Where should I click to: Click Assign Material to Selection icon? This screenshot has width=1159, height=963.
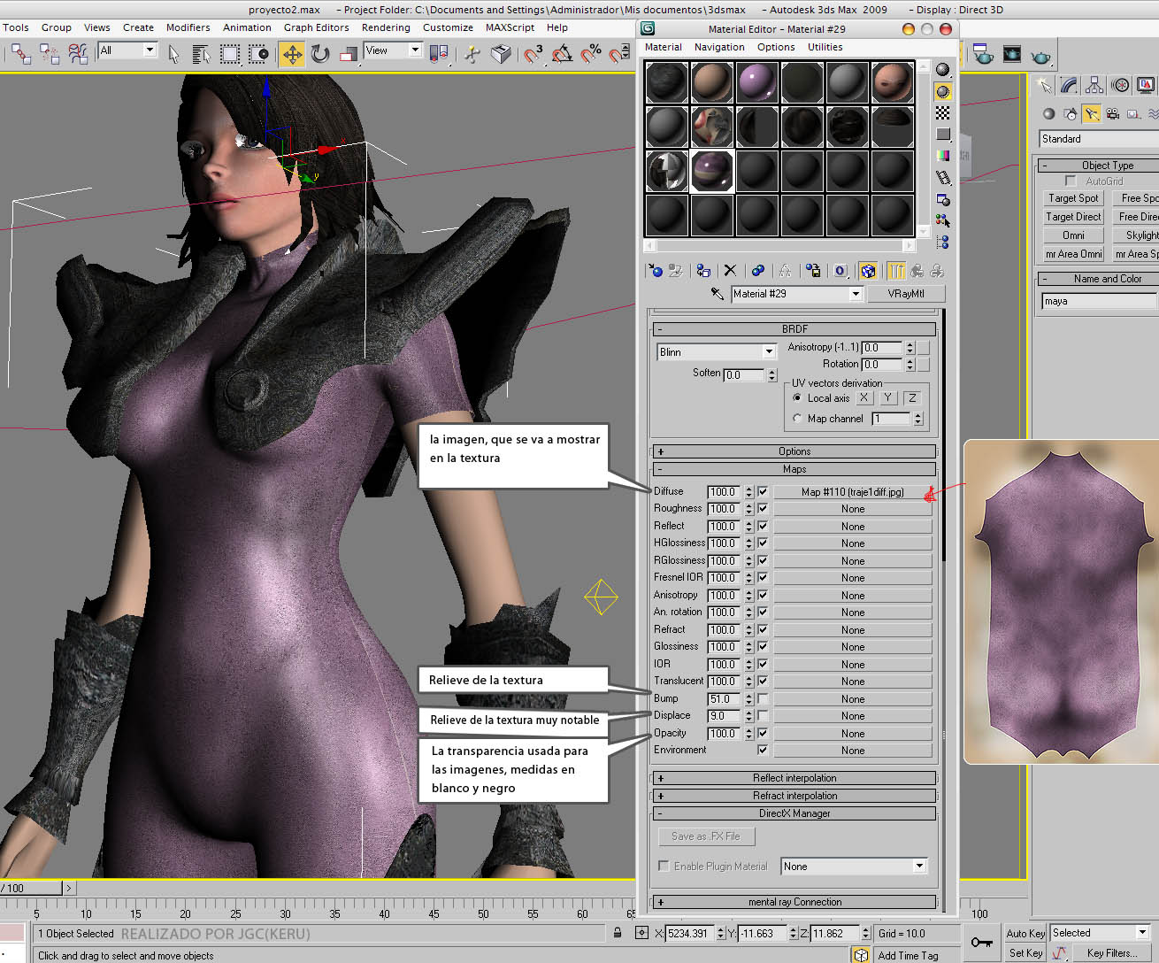tap(703, 271)
